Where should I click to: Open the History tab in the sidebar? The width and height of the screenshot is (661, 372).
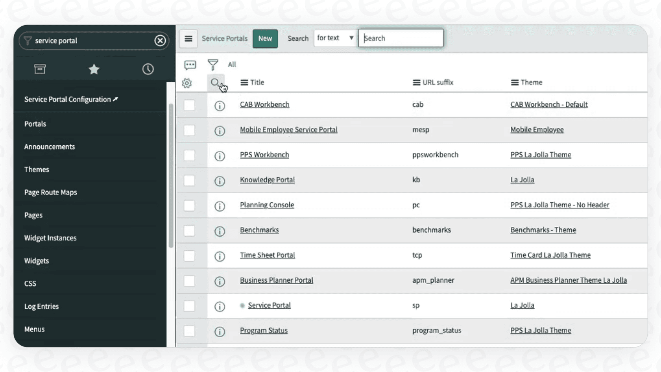pos(148,68)
